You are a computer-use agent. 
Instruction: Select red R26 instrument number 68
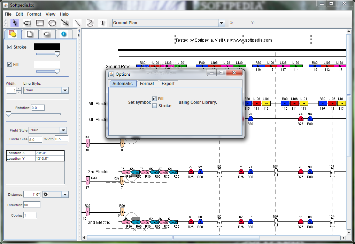[x=191, y=221]
